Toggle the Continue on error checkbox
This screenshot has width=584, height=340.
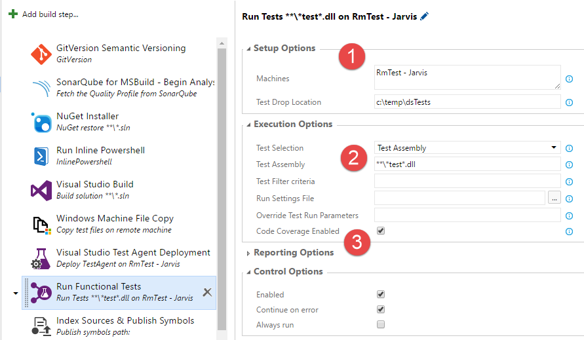381,309
